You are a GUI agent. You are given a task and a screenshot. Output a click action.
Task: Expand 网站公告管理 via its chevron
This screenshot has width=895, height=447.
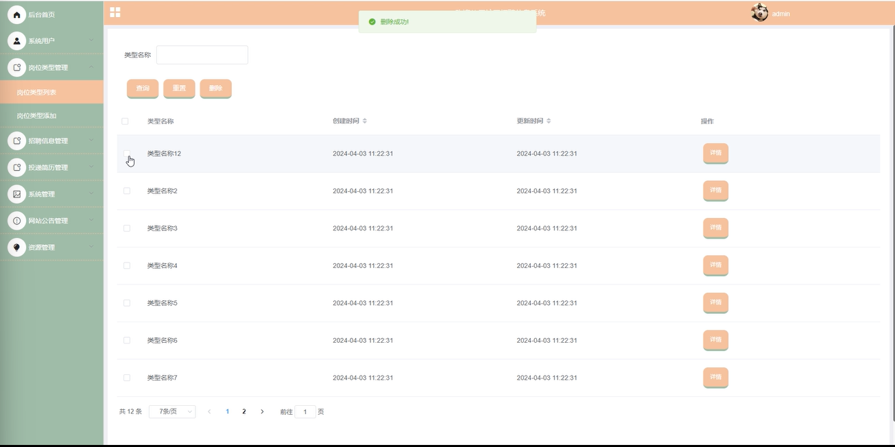coord(91,221)
